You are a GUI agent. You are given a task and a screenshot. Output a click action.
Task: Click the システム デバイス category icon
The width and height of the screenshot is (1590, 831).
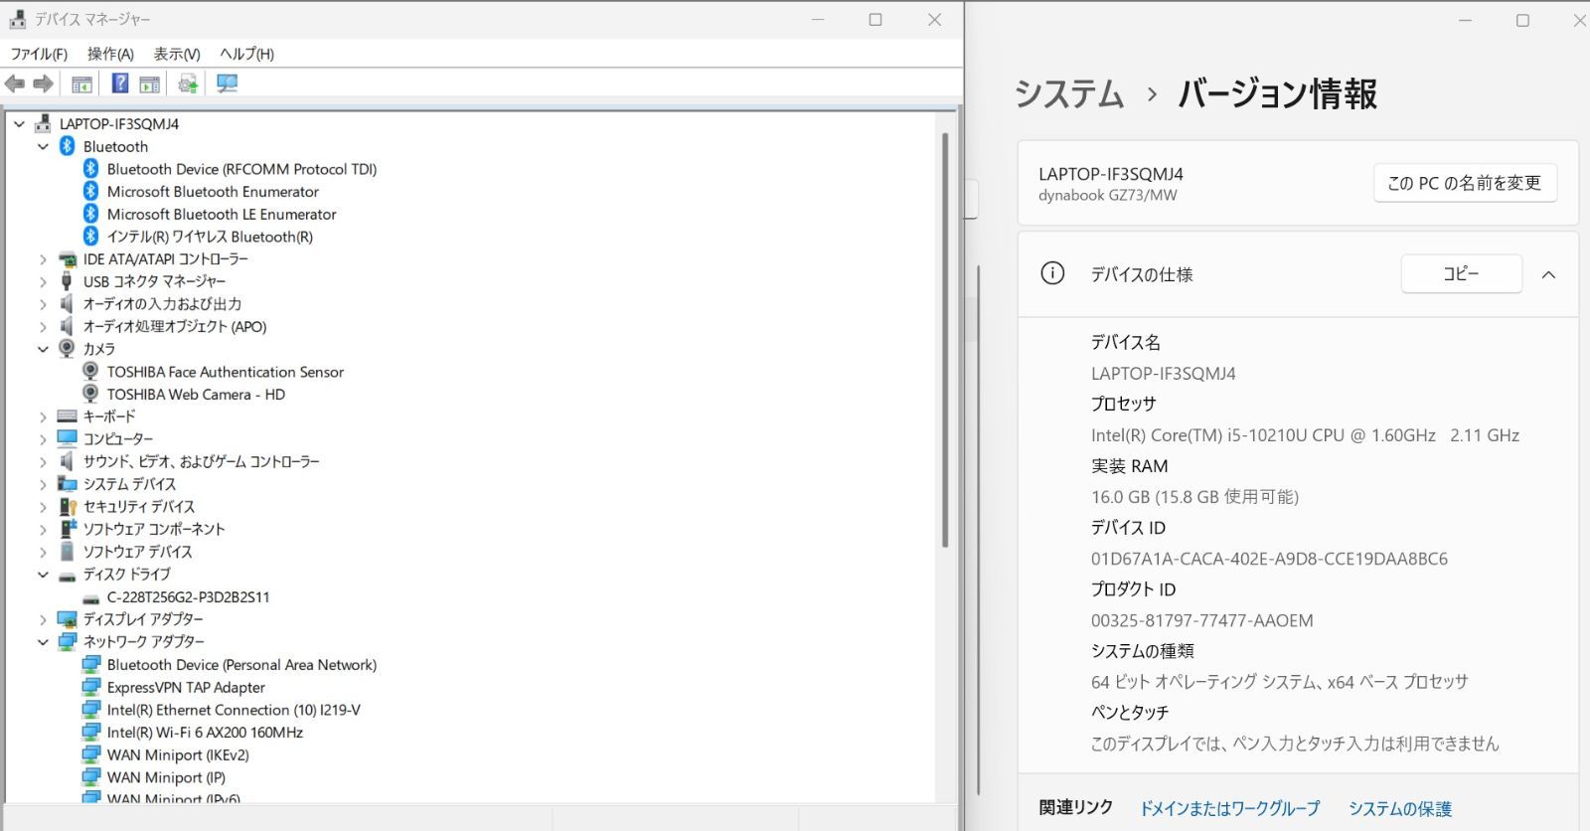[x=67, y=484]
